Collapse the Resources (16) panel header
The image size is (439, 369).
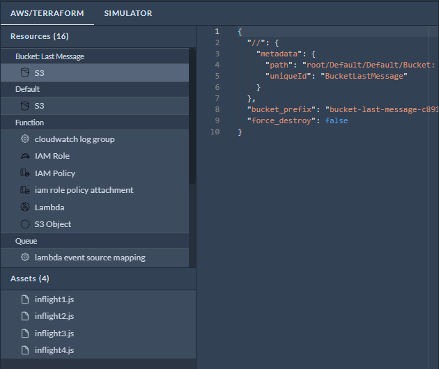point(39,36)
